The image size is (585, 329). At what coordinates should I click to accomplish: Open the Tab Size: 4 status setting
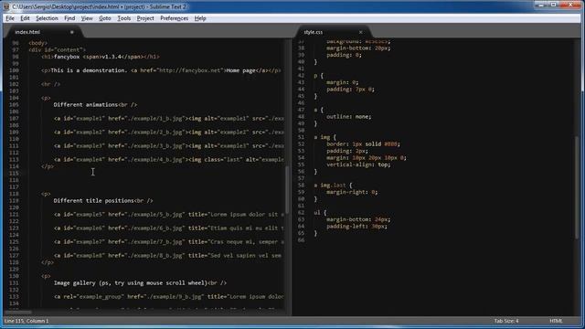(506, 321)
